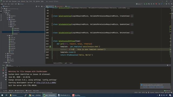The image size is (173, 97).
Task: Click the search everywhere magnifier icon
Action: pos(172,4)
